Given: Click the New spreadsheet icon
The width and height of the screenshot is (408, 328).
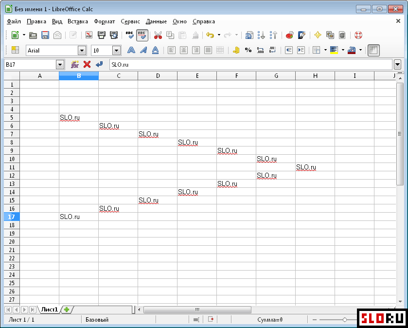Looking at the screenshot, I should [x=15, y=35].
